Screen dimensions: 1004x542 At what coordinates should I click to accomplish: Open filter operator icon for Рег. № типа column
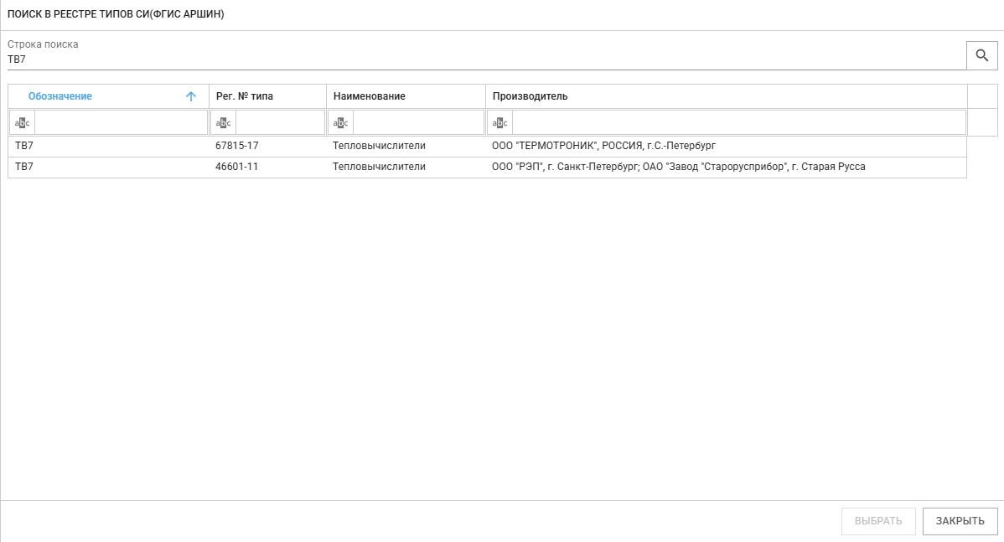[x=223, y=123]
